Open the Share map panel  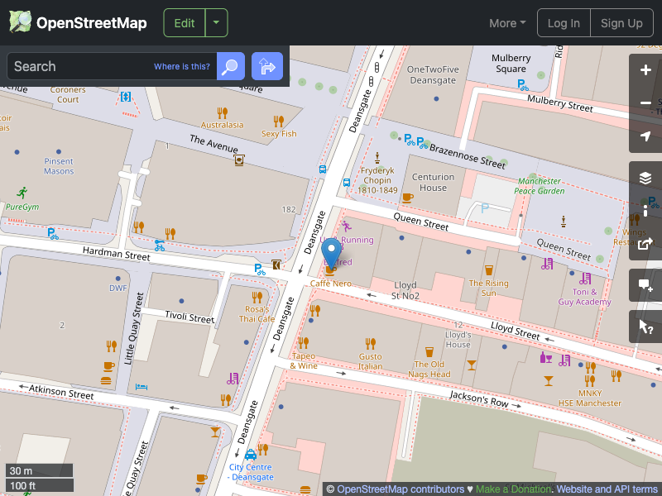[x=645, y=244]
